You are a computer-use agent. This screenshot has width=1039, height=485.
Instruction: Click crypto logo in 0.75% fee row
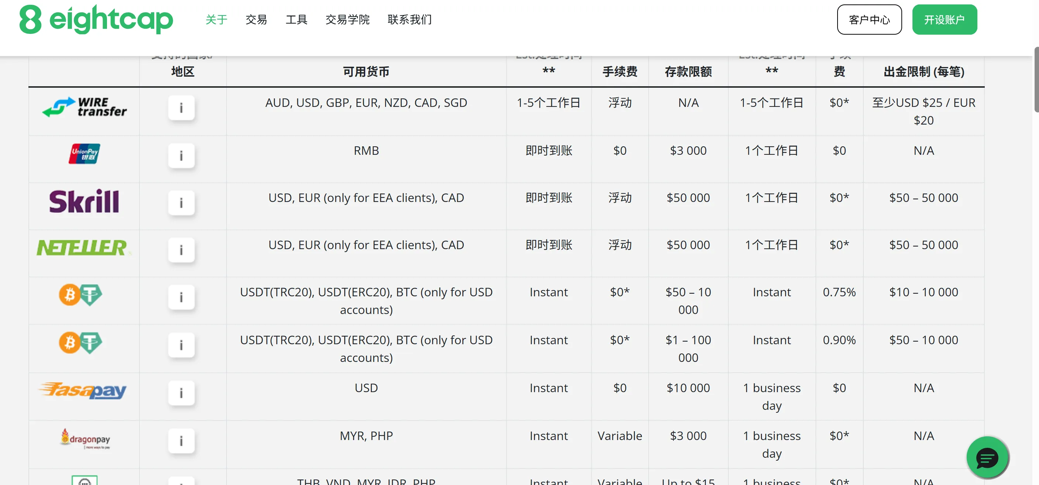tap(80, 295)
